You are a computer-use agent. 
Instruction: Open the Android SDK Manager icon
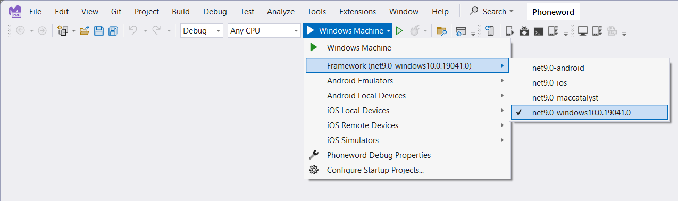(x=525, y=31)
